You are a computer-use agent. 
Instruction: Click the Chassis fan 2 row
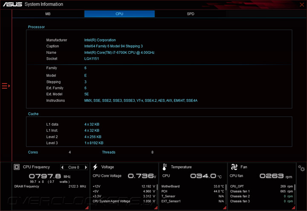(261, 196)
